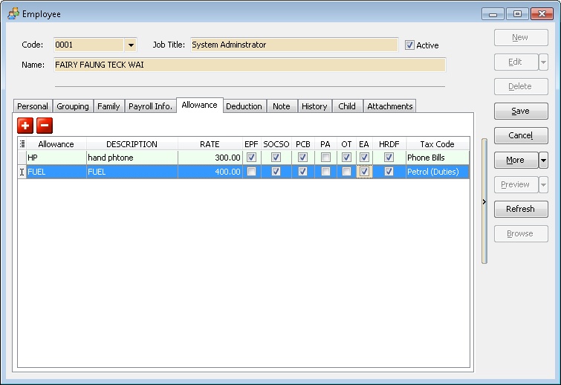Click the Cancel button
The width and height of the screenshot is (561, 385).
[521, 135]
